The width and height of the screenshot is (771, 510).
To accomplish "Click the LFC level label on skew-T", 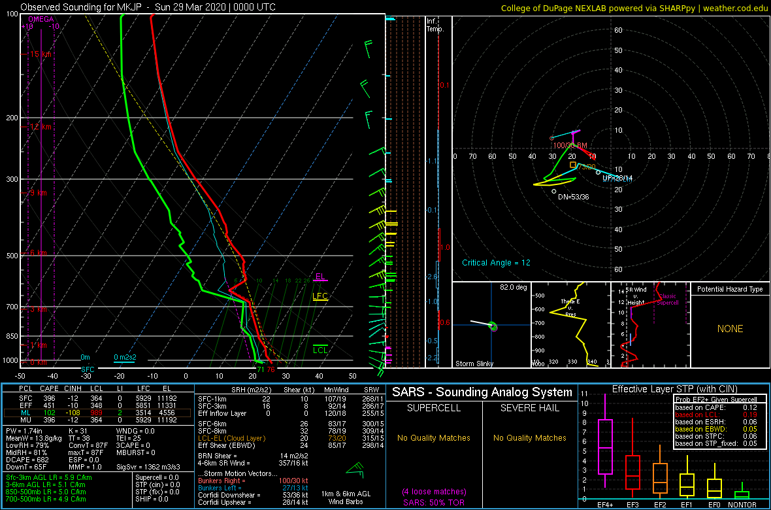I will [x=320, y=296].
